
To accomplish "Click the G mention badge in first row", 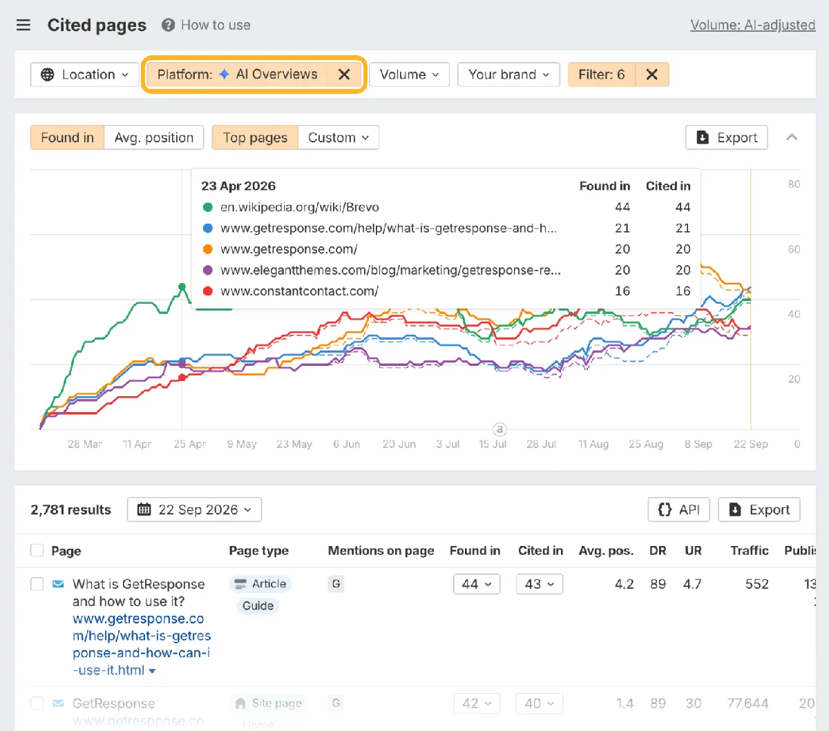I will coord(336,584).
